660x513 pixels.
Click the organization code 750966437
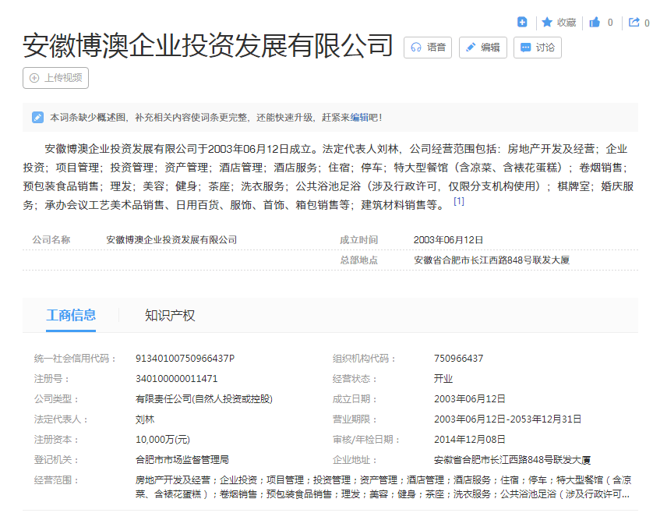[458, 359]
